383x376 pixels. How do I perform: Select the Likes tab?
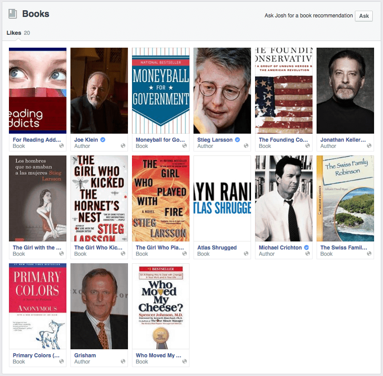tap(18, 33)
